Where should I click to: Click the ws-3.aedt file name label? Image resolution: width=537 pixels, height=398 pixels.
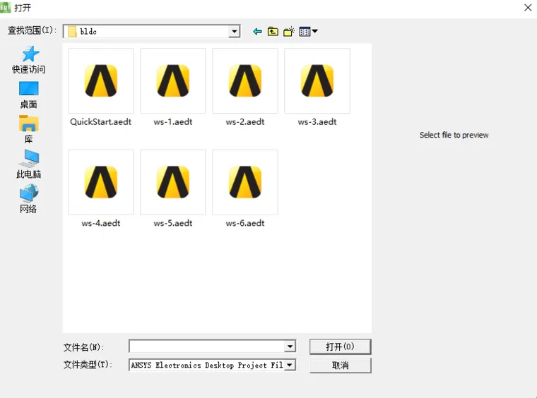coord(317,121)
